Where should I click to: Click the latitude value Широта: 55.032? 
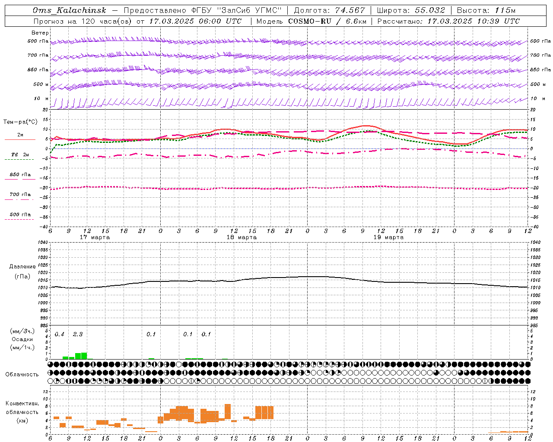(411, 10)
